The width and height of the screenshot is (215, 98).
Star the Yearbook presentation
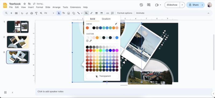tap(24, 4)
